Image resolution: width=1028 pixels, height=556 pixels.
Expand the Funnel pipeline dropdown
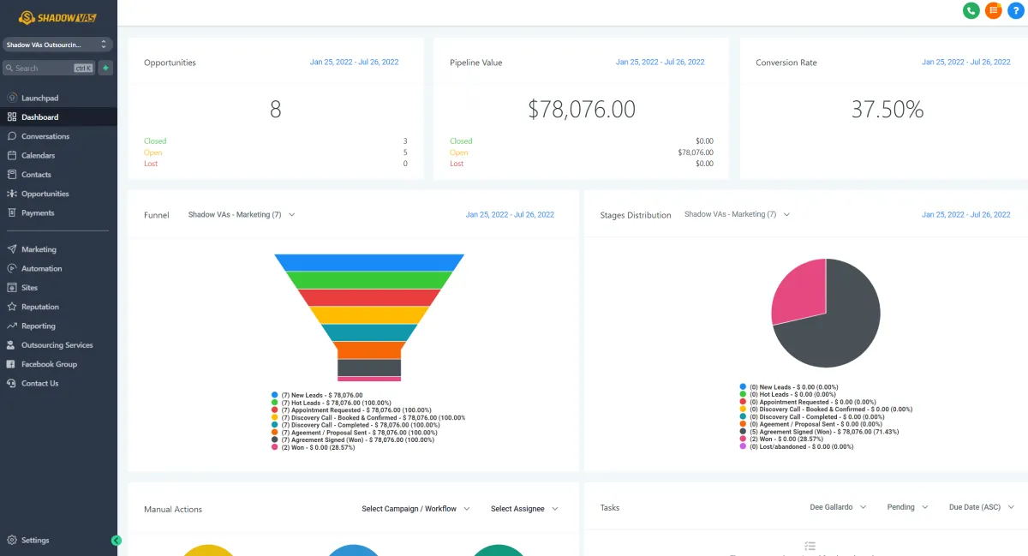click(x=242, y=215)
